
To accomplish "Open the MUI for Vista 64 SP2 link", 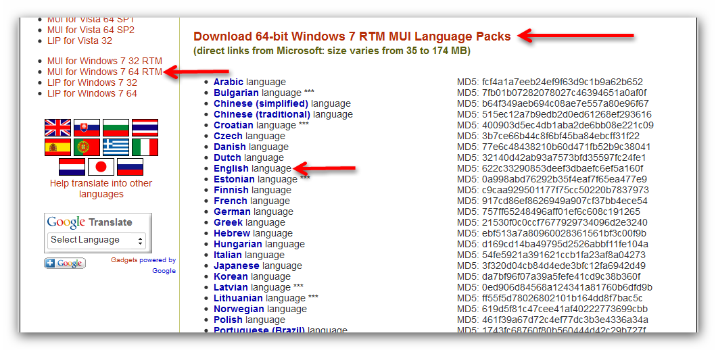I will [91, 30].
